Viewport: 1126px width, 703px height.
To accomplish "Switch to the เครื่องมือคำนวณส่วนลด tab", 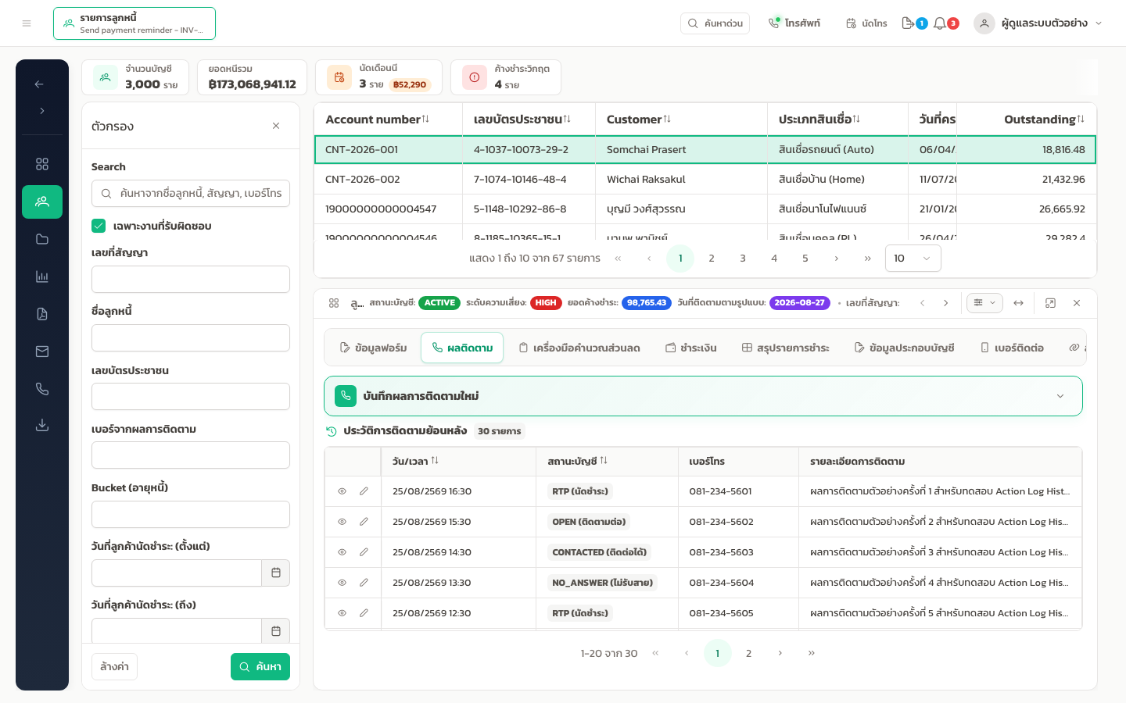I will click(579, 348).
